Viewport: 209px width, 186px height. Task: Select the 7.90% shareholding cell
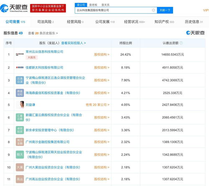click(x=125, y=80)
